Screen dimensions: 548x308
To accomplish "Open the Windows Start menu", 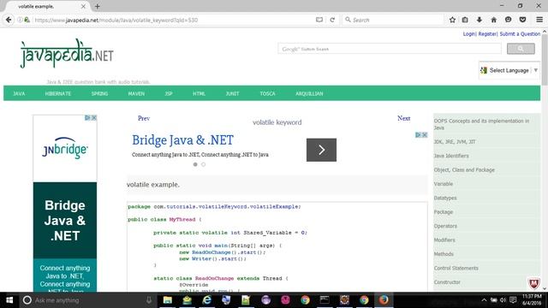I will point(9,300).
